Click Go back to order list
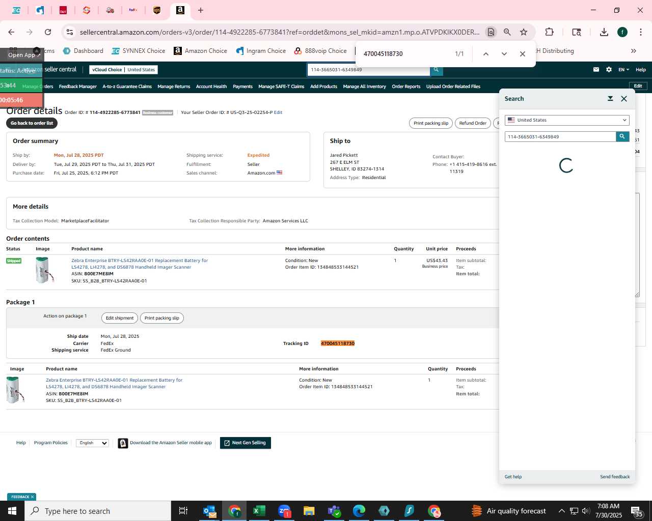Screen dimensions: 652x521 [x=32, y=123]
